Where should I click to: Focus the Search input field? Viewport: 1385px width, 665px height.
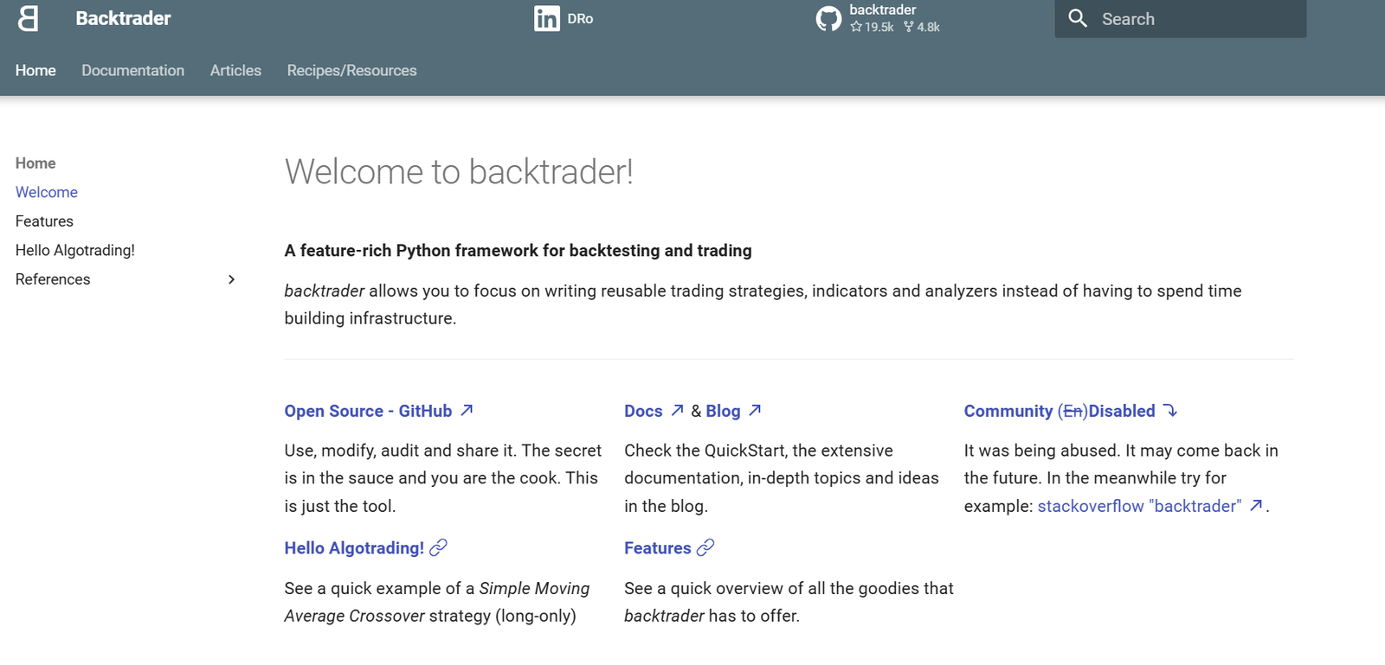click(1195, 19)
